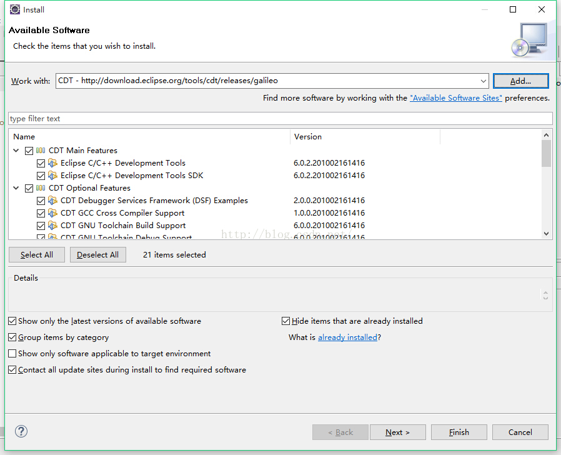The height and width of the screenshot is (455, 561).
Task: Open the already installed link
Action: (x=347, y=337)
